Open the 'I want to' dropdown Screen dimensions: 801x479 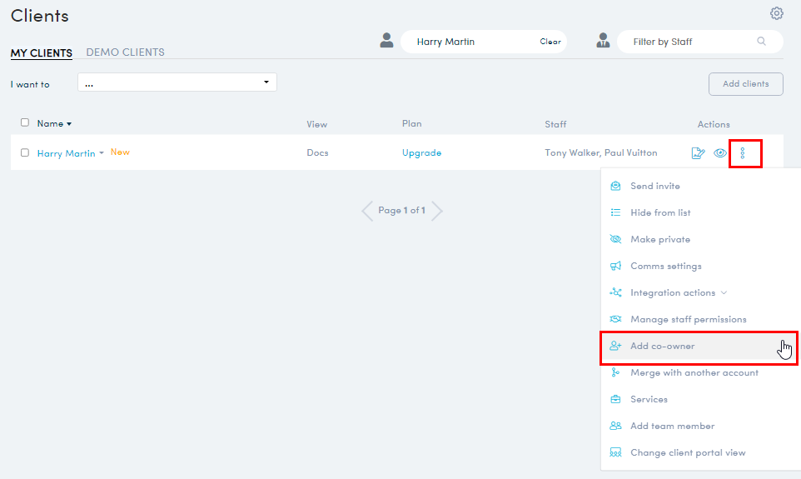tap(177, 82)
